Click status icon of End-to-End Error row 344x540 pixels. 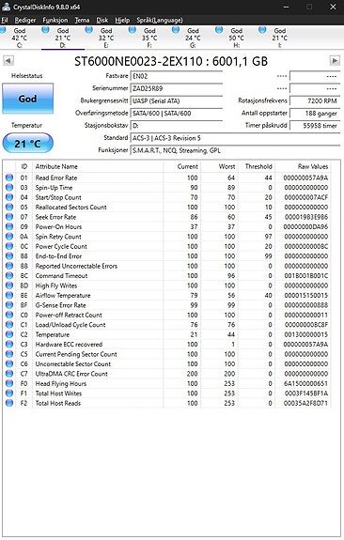point(9,256)
